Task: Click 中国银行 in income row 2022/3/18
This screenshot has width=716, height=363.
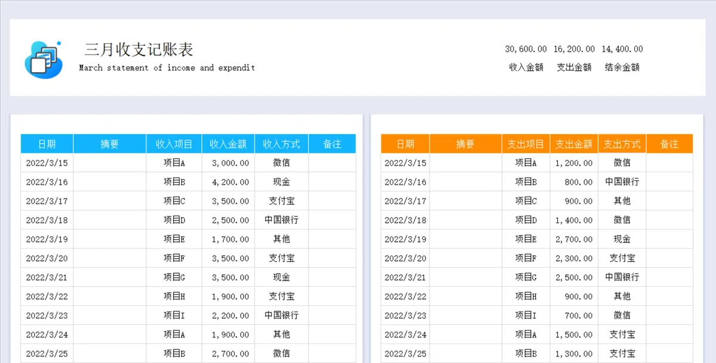Action: pyautogui.click(x=282, y=220)
